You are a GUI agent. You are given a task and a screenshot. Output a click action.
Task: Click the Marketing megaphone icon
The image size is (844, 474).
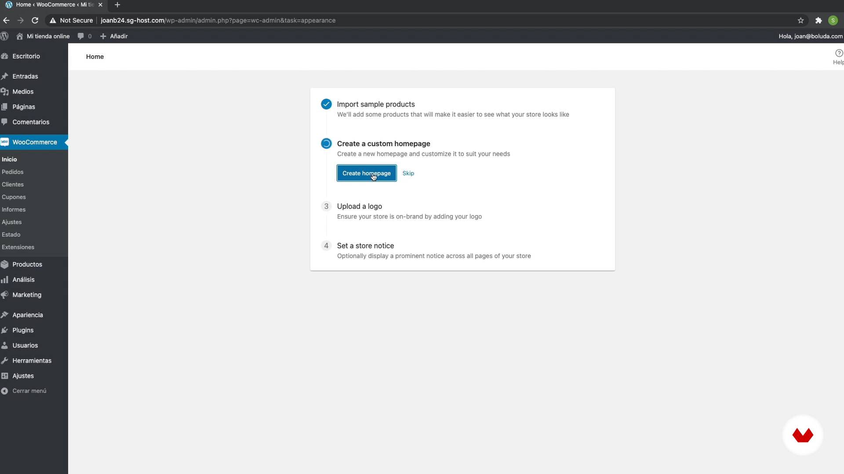click(5, 294)
